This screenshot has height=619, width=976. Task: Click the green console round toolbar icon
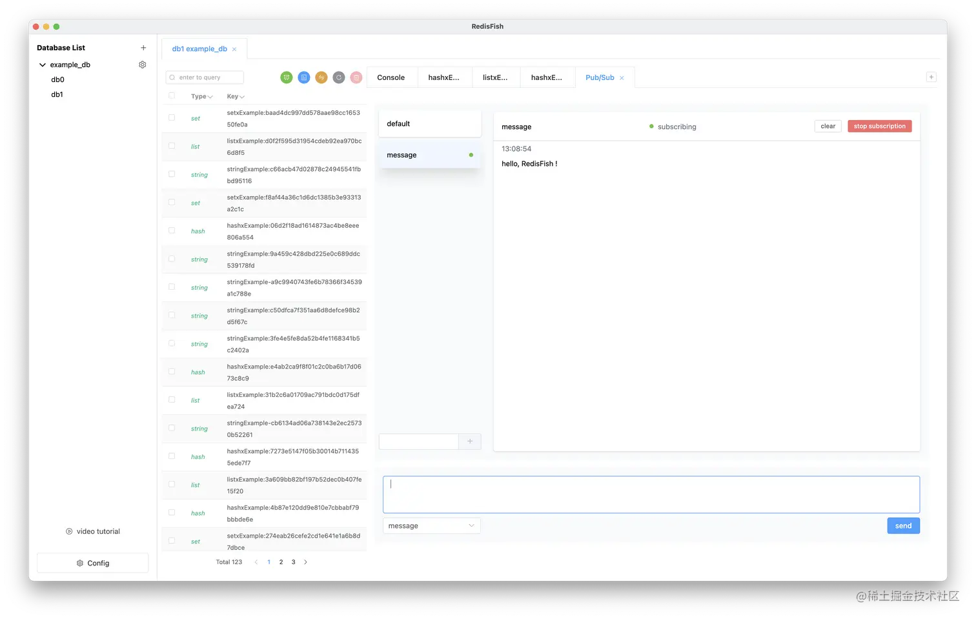pos(287,77)
